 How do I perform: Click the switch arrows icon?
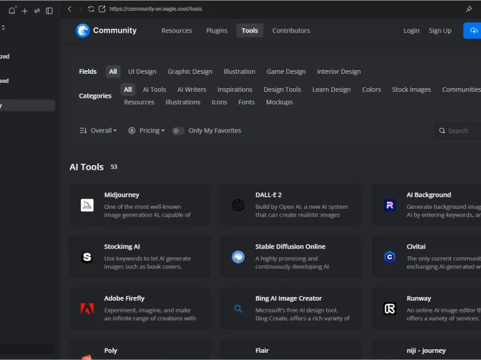(x=37, y=11)
